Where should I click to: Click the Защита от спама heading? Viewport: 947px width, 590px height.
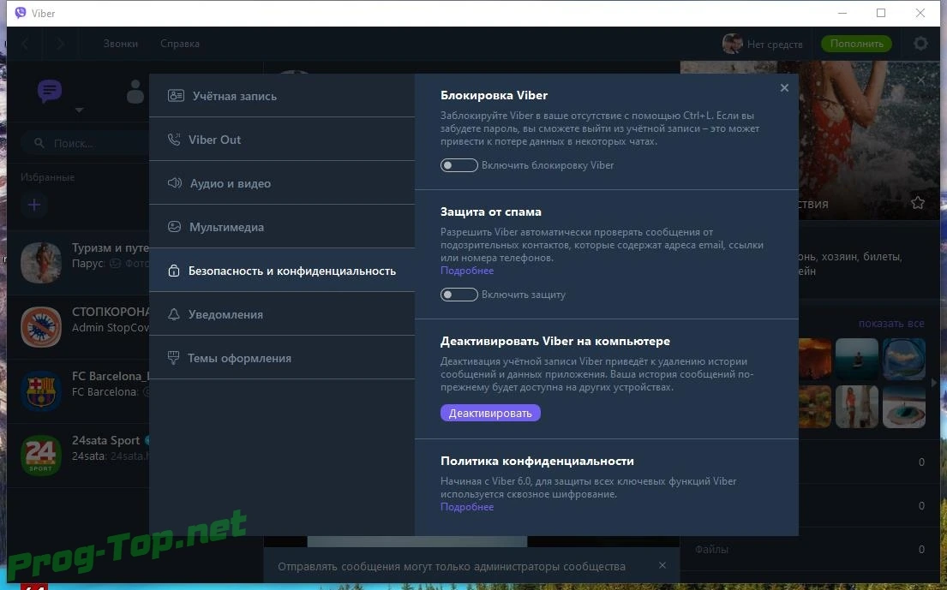click(491, 212)
